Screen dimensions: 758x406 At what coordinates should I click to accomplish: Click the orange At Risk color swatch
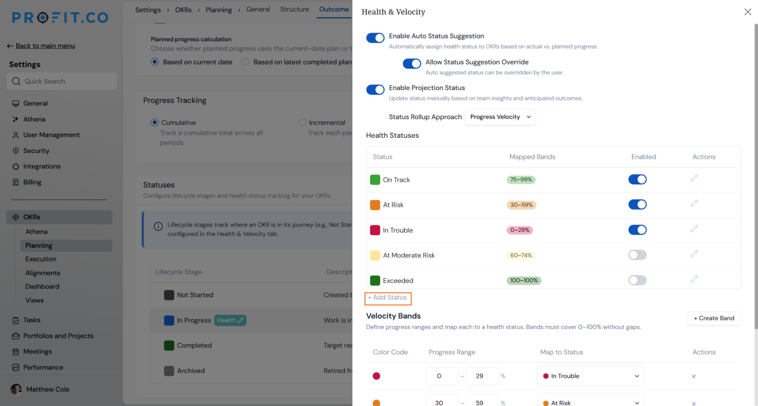point(375,205)
